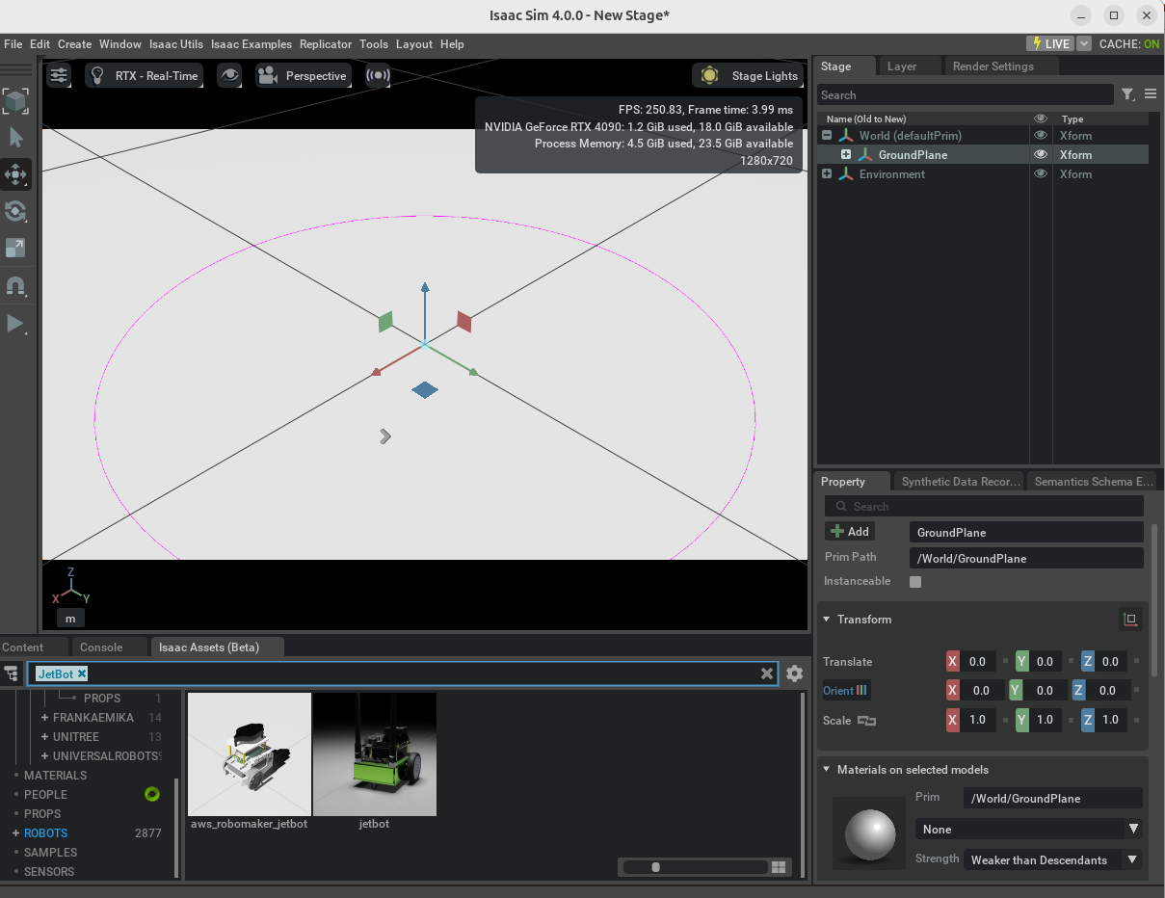Viewport: 1165px width, 898px height.
Task: Open the Replicator menu
Action: 326,44
